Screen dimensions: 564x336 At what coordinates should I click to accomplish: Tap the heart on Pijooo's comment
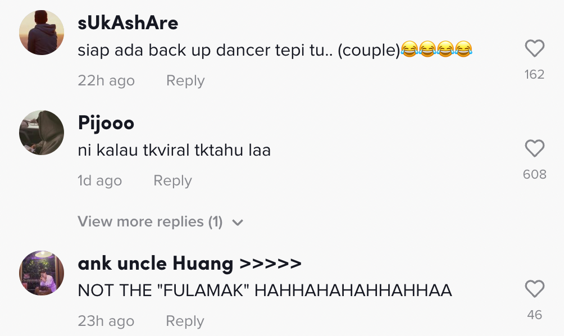tap(534, 149)
